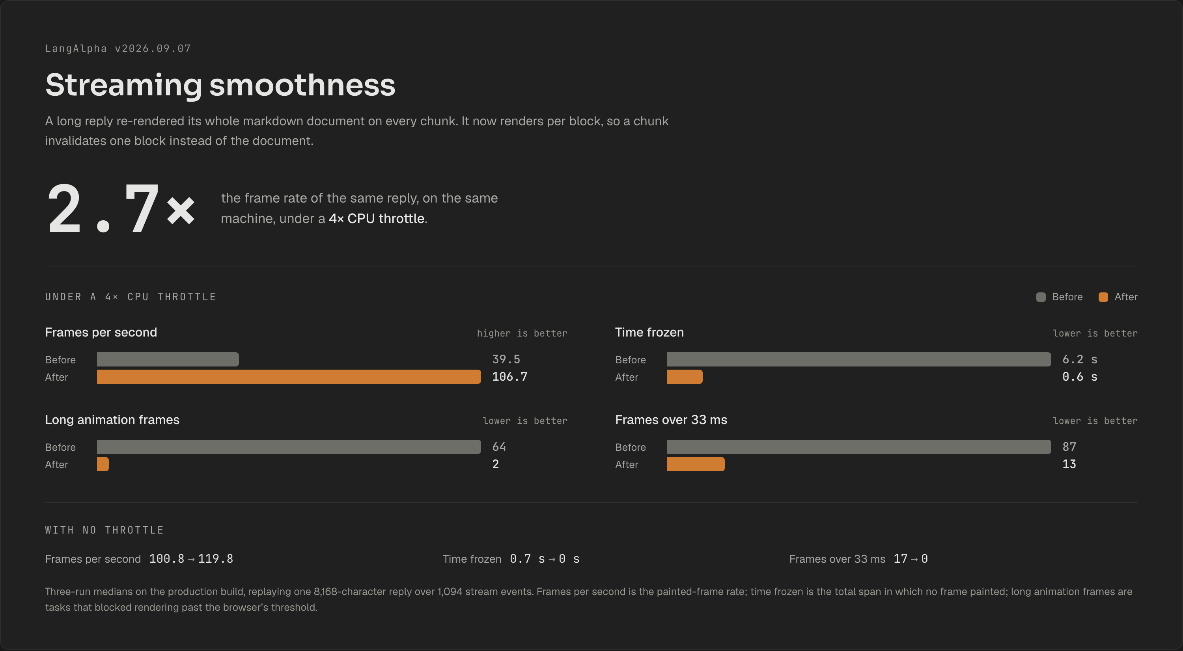Click the 0.6 s value
This screenshot has height=651, width=1183.
[1080, 377]
